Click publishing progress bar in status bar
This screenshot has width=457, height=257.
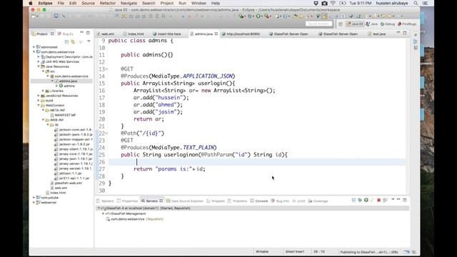(407, 252)
